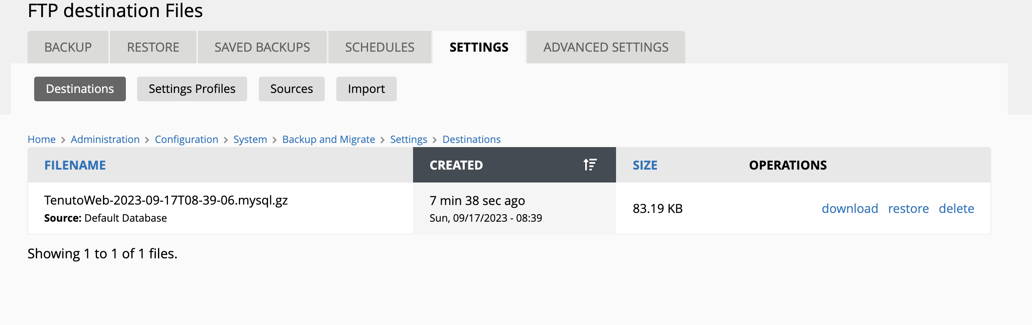Download the TenutoWeb backup file
1032x325 pixels.
coord(850,208)
